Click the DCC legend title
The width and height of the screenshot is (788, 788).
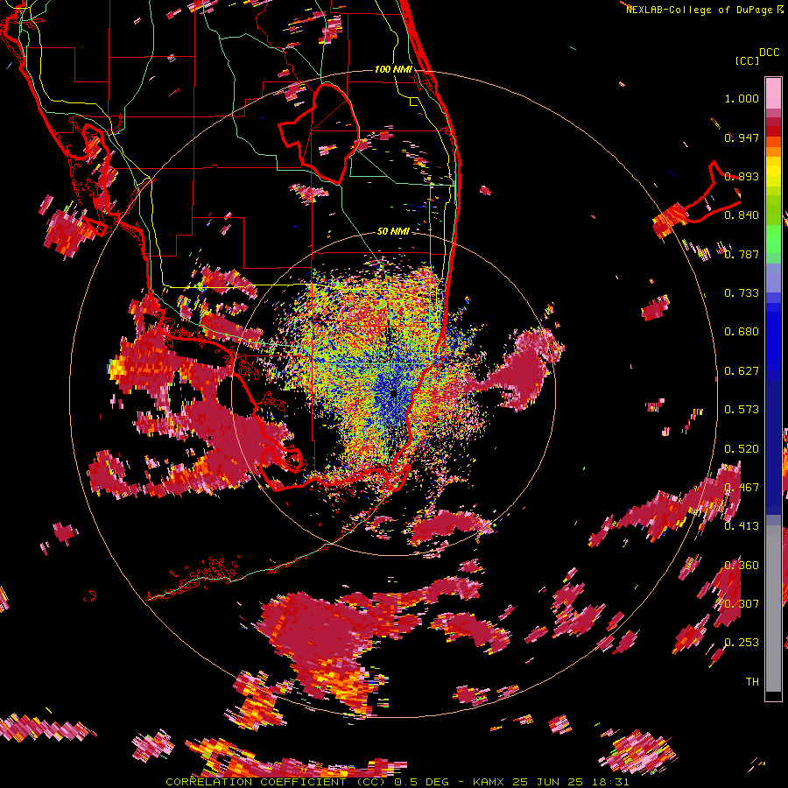tap(770, 53)
